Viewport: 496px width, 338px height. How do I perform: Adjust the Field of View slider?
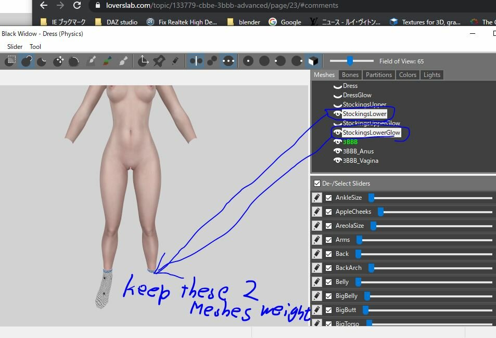click(x=351, y=61)
